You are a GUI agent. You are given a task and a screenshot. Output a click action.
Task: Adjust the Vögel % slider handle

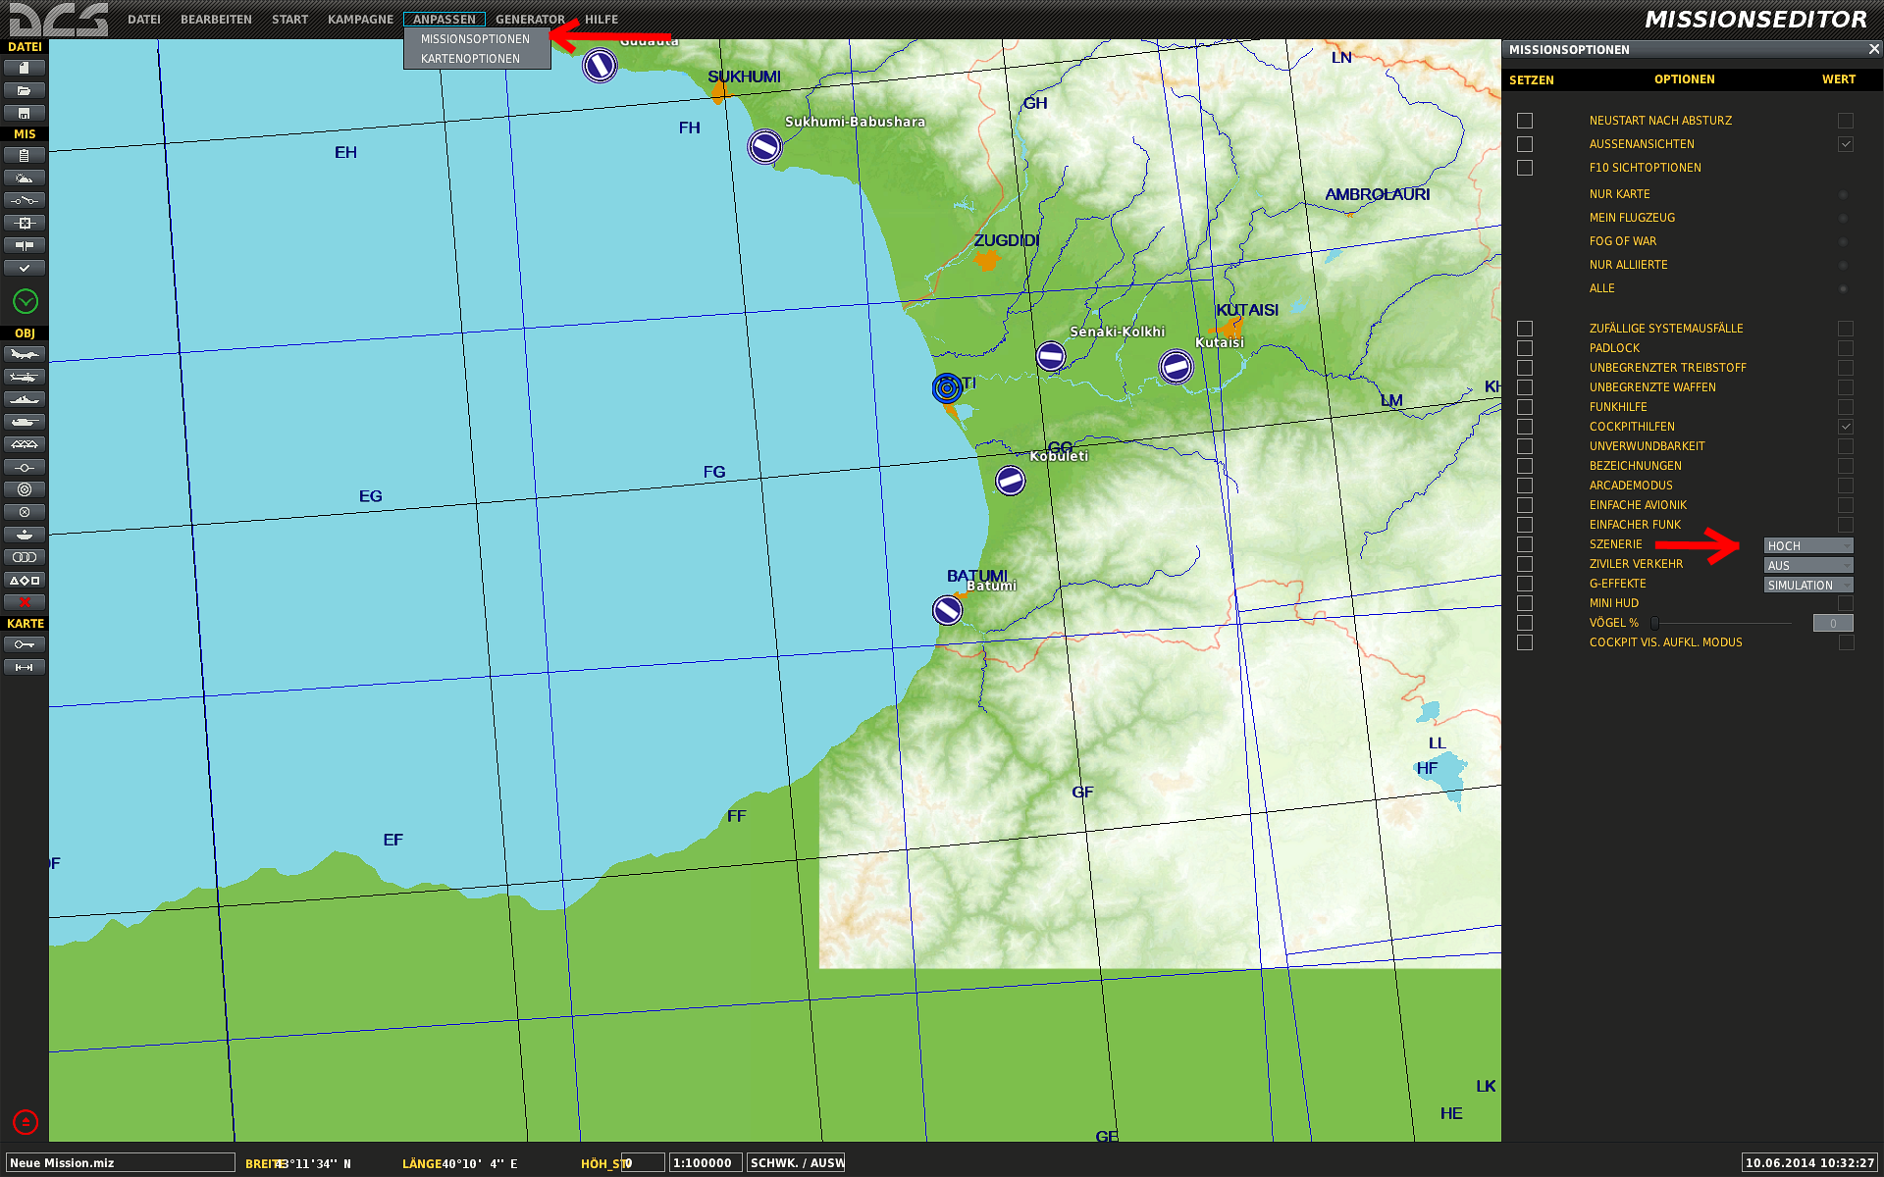1654,623
